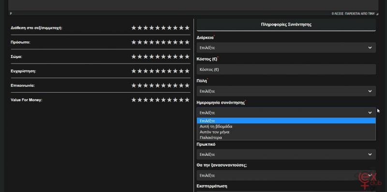
Task: Click the Value For Money label
Action: 27,100
